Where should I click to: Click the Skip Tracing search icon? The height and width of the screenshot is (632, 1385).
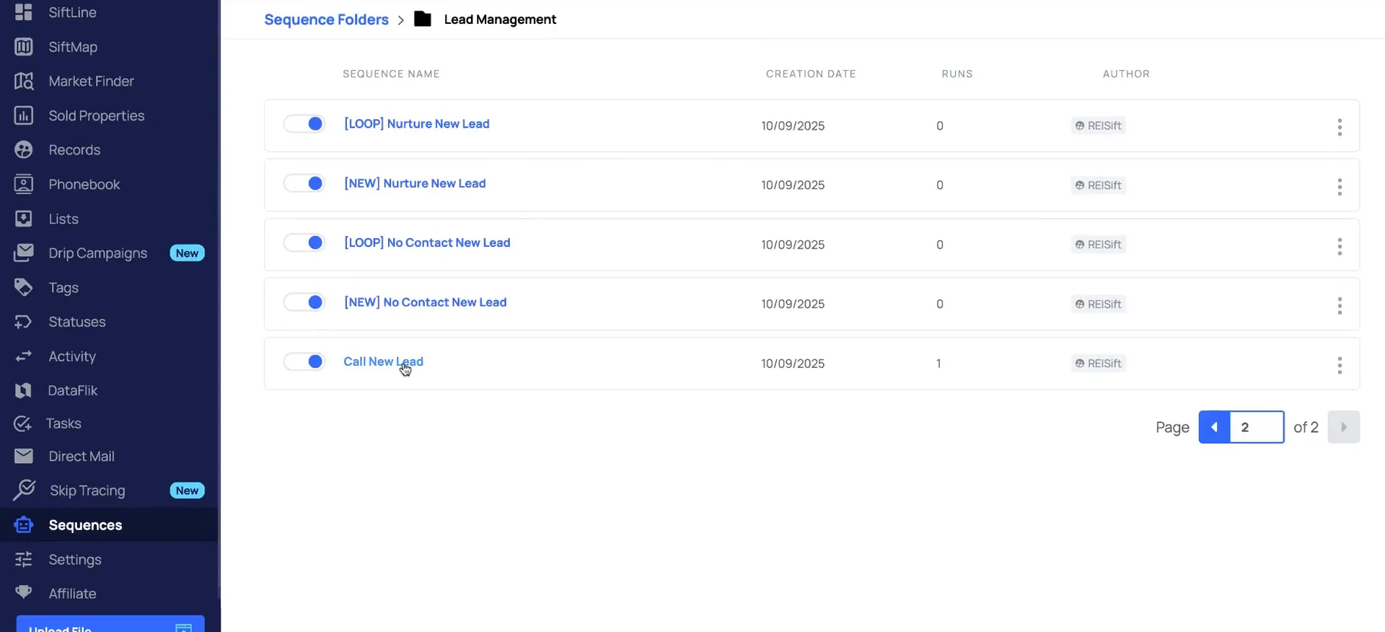pyautogui.click(x=24, y=490)
